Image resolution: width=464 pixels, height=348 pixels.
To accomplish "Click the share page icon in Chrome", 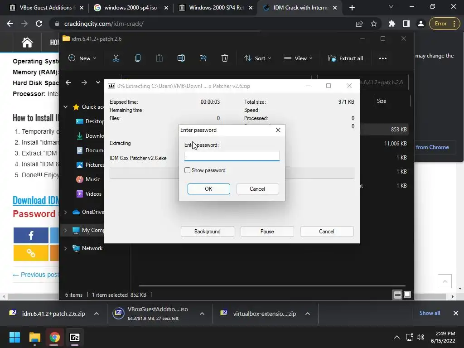I will 359,24.
